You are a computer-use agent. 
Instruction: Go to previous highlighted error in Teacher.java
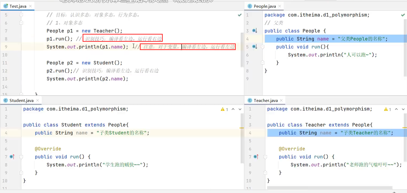coord(396,109)
